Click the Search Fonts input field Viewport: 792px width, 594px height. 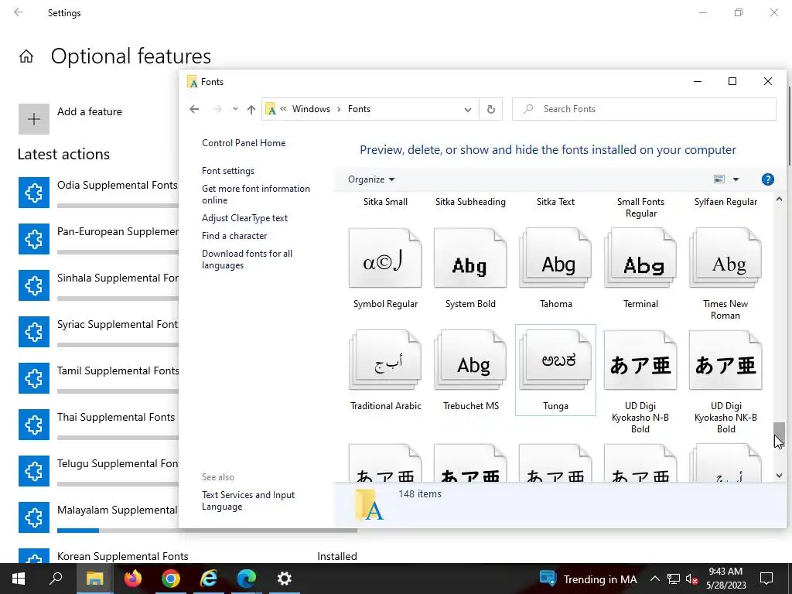pos(644,109)
